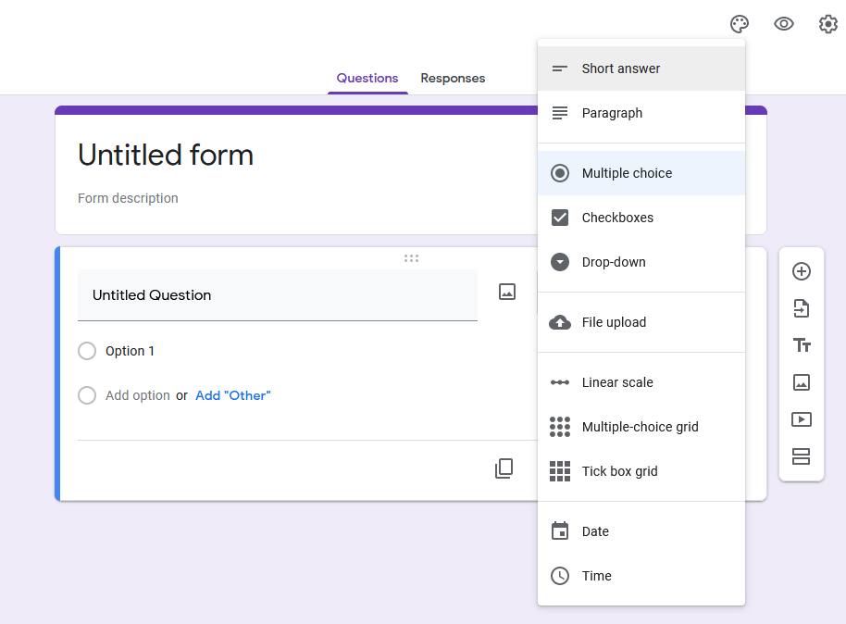Add an "Other" answer option

pyautogui.click(x=233, y=395)
